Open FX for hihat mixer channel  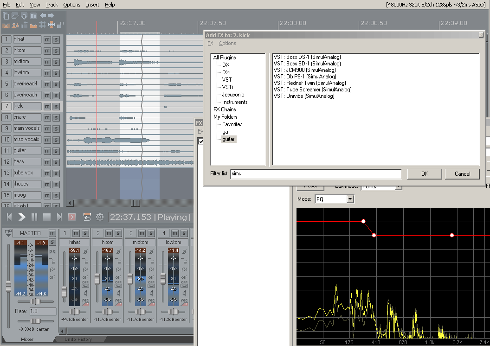[x=85, y=269]
